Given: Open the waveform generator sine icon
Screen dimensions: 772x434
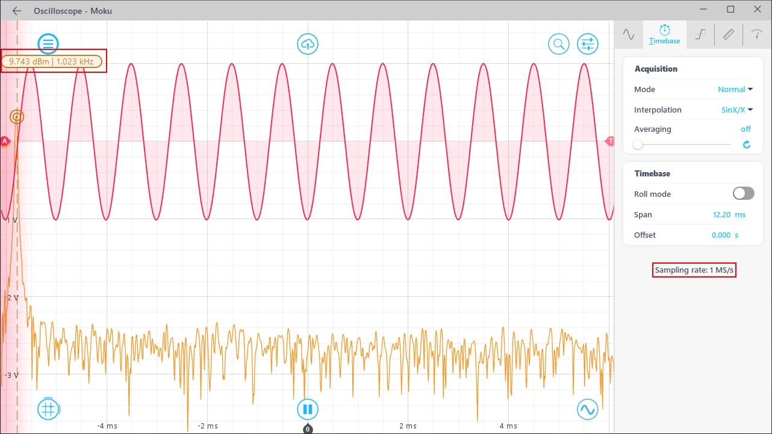Looking at the screenshot, I should [587, 409].
